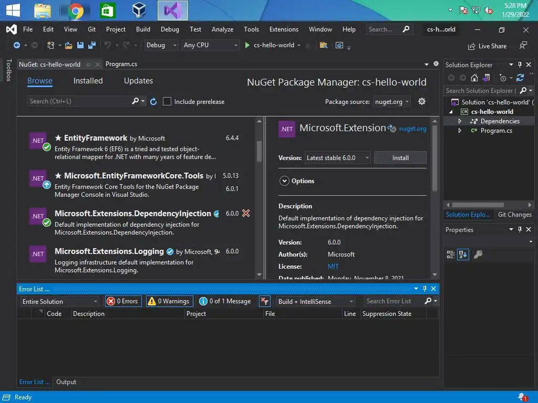Open NuGet package source settings gear

[x=422, y=101]
